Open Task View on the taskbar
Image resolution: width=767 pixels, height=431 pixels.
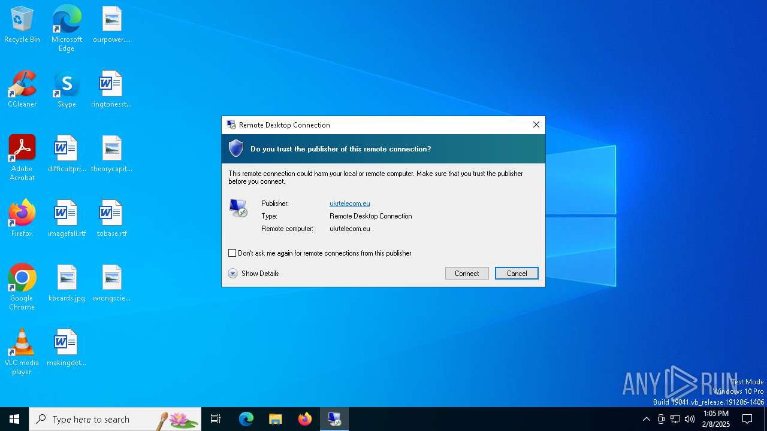coord(216,419)
